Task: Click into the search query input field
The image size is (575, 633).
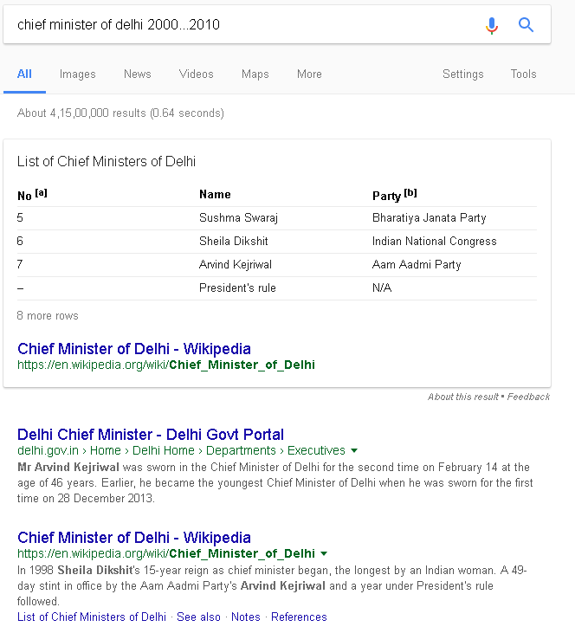Action: pos(242,25)
